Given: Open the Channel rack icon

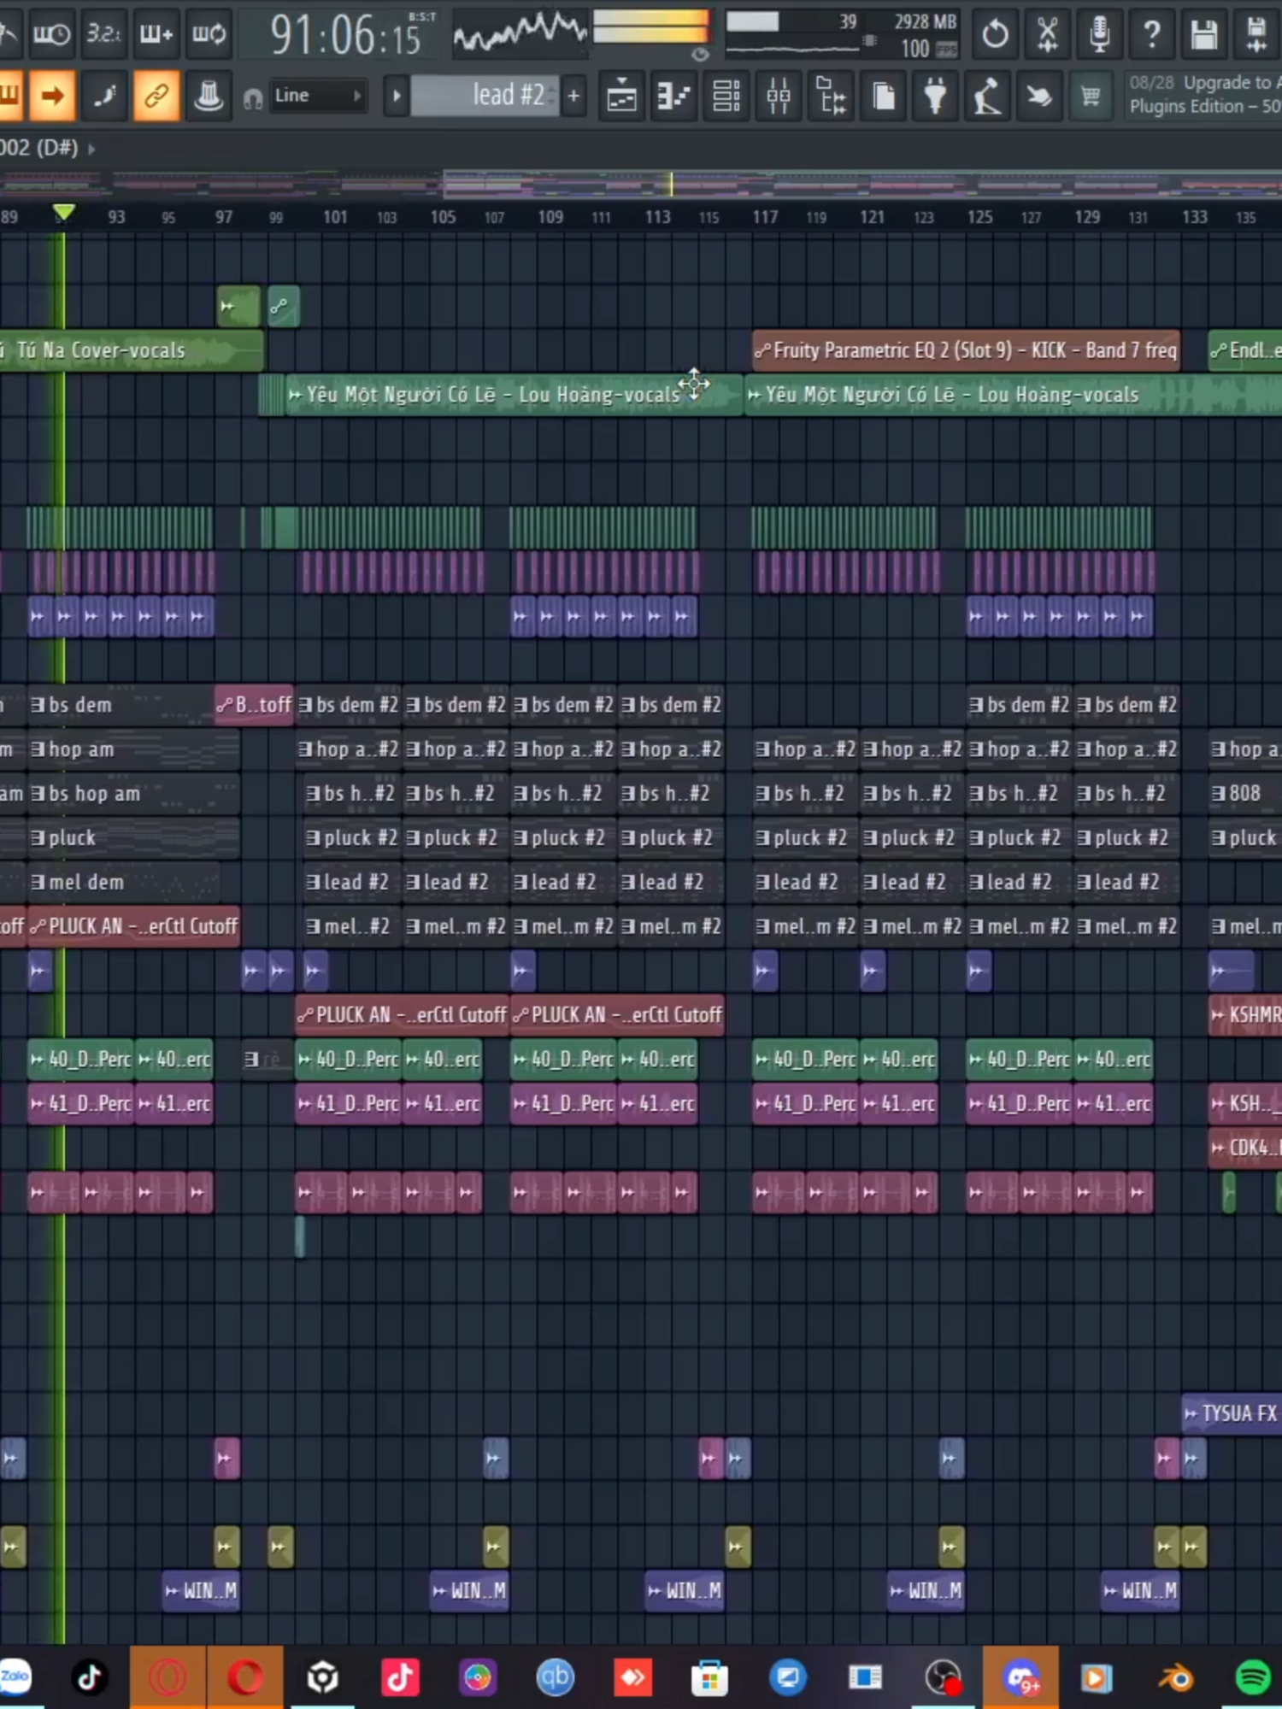Looking at the screenshot, I should coord(726,96).
